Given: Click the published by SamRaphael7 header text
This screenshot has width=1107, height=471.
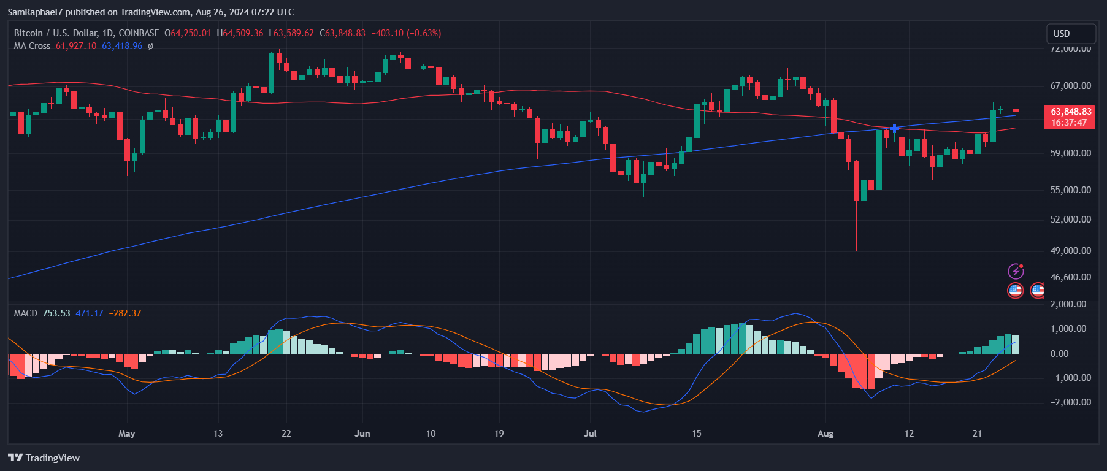Looking at the screenshot, I should pos(151,12).
